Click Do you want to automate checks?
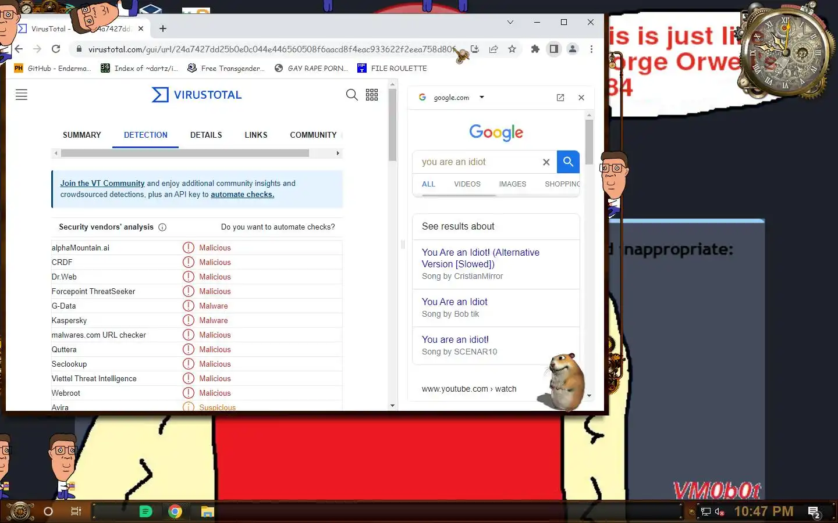 click(x=278, y=227)
